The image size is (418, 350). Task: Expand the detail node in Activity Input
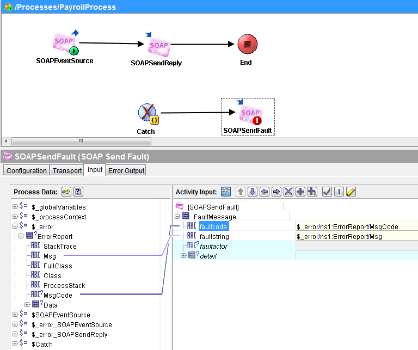(183, 255)
